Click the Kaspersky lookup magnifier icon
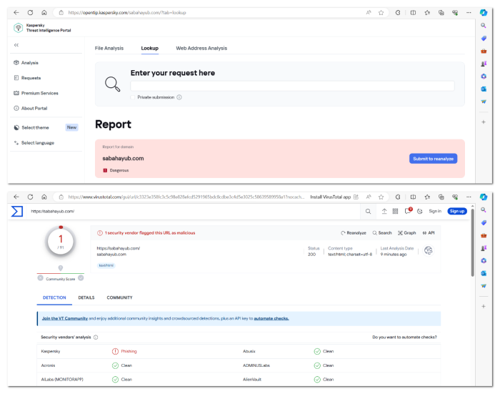 tap(113, 84)
